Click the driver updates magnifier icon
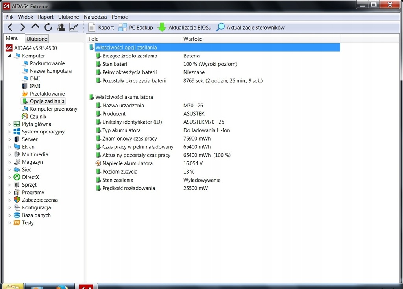Image resolution: width=403 pixels, height=289 pixels. click(x=220, y=28)
